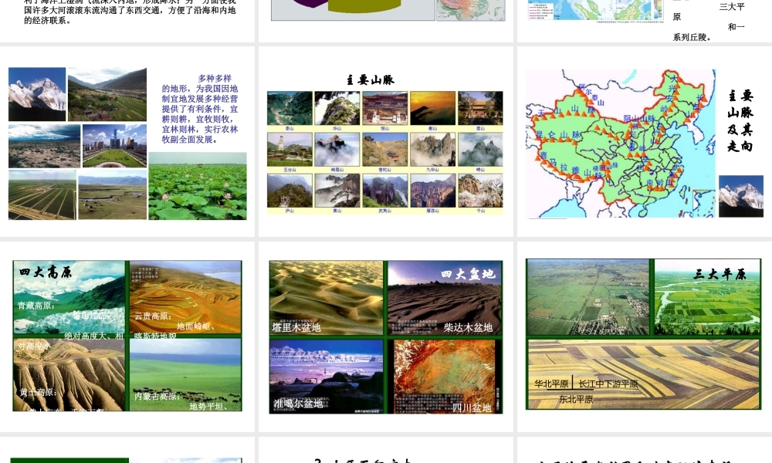772x463 pixels.
Task: Open the river plain photo under 三大平原
Action: click(x=707, y=297)
